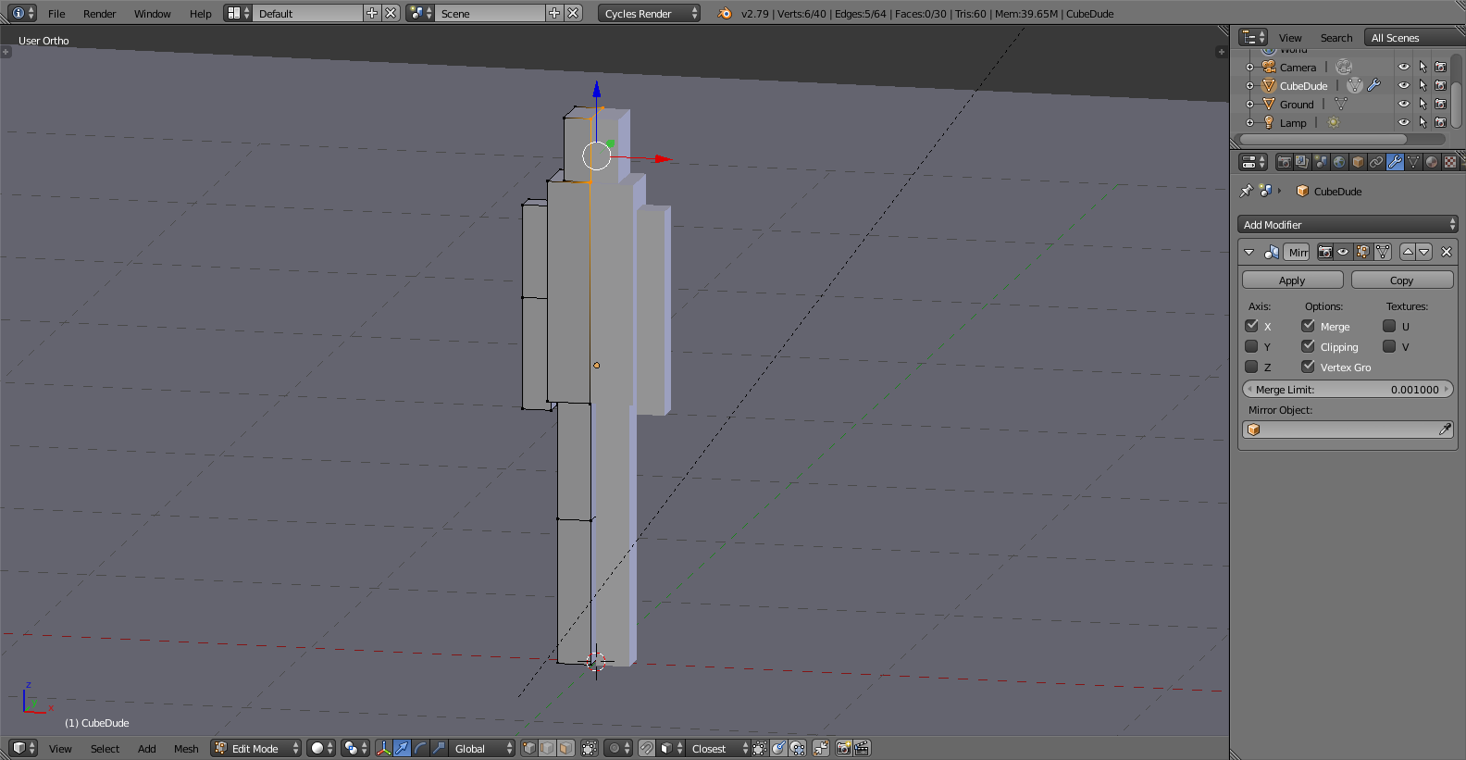Toggle the snap magnet
The width and height of the screenshot is (1466, 760).
click(x=647, y=748)
